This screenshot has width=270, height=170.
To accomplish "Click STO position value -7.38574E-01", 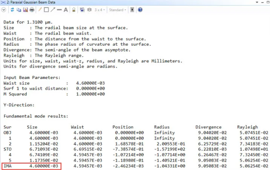I will (128, 149).
